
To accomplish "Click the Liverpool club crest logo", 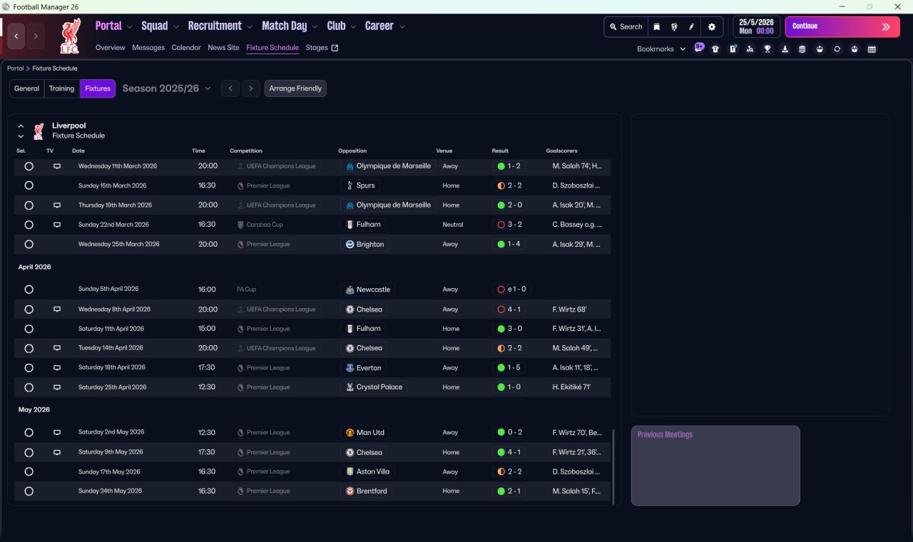I will (70, 36).
